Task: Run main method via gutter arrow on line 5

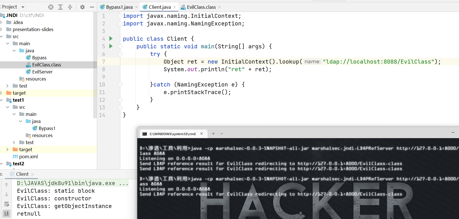Action: point(111,46)
